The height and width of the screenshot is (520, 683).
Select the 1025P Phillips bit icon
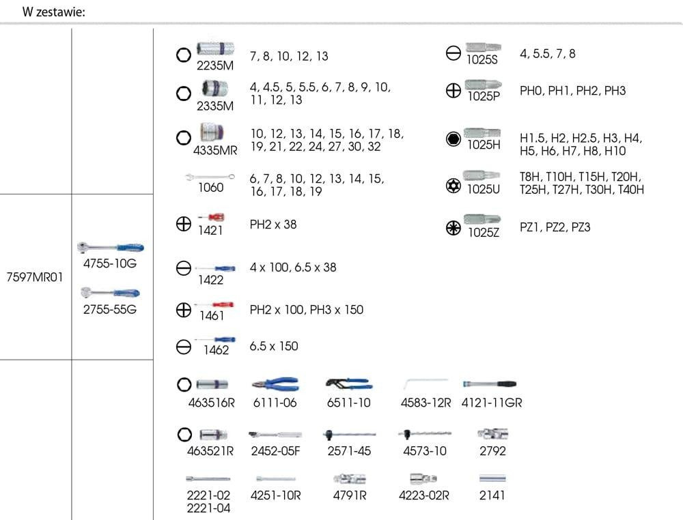(484, 85)
